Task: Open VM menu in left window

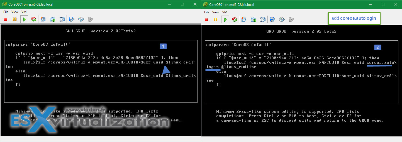Action: pos(24,12)
